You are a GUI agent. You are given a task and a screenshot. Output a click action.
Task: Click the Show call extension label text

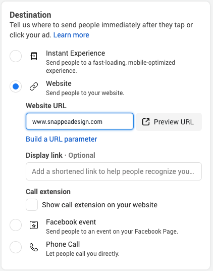click(100, 205)
